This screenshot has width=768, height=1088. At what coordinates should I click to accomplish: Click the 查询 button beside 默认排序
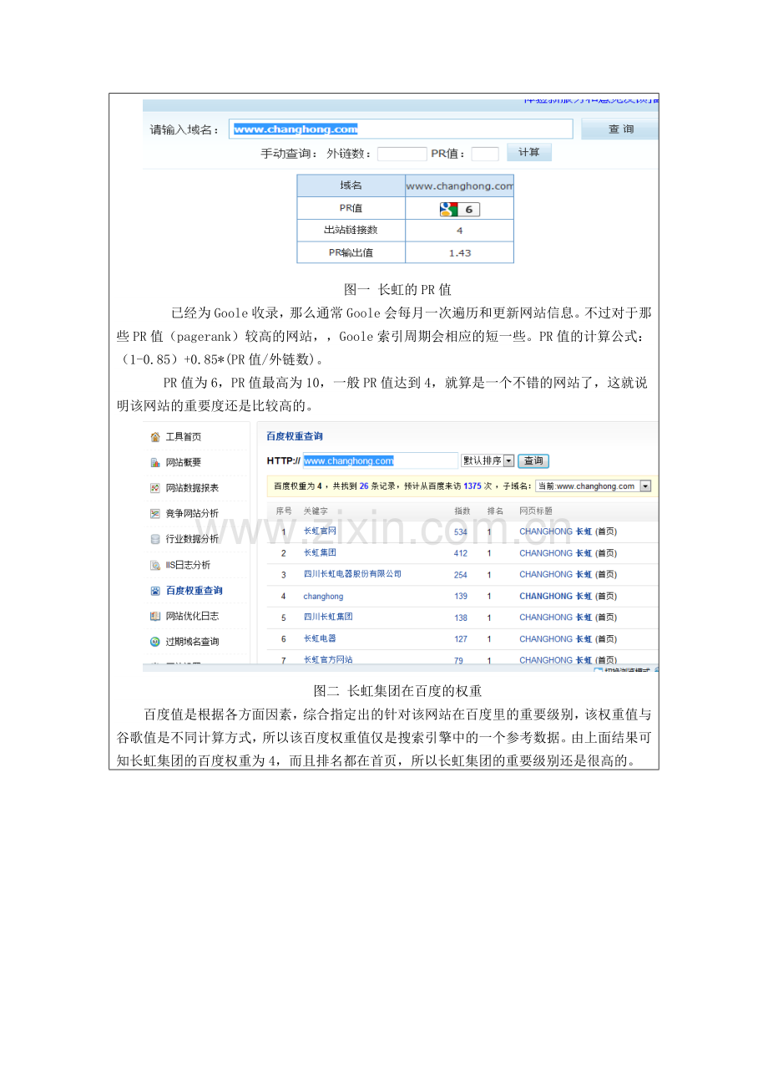[x=533, y=460]
